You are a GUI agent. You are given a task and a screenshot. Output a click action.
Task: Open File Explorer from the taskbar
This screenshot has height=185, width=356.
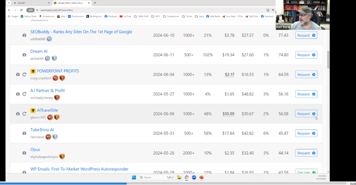click(179, 177)
